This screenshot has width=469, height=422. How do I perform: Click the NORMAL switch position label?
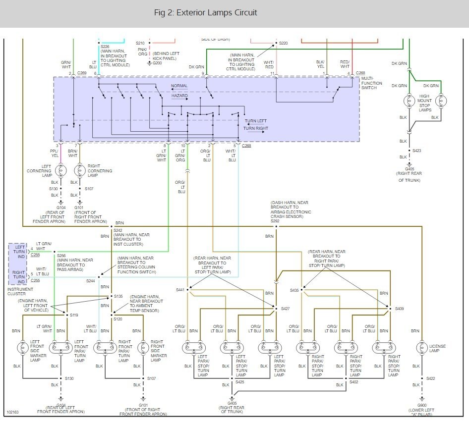(x=179, y=86)
